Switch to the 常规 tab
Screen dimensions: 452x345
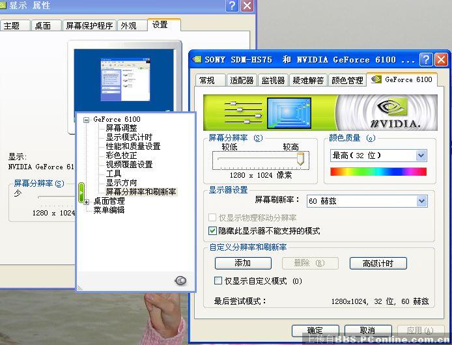tap(210, 80)
